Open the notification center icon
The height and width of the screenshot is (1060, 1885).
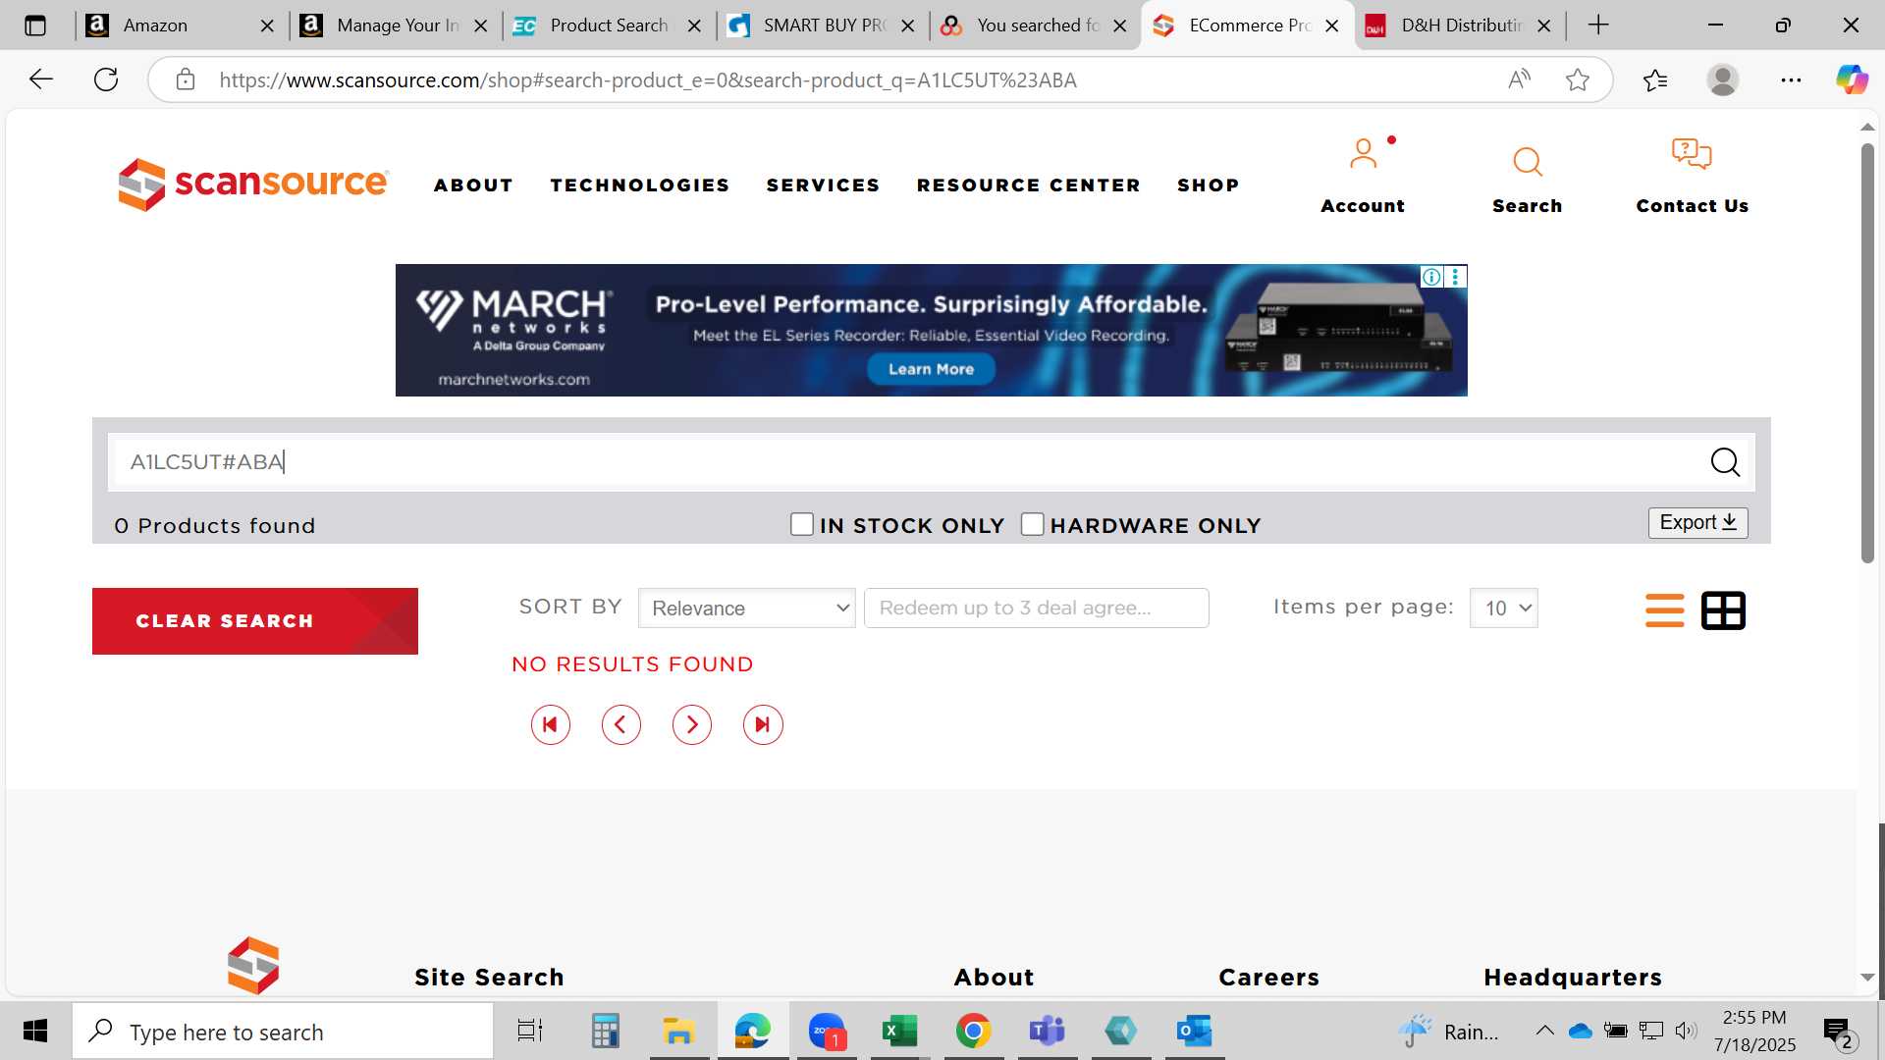point(1837,1032)
